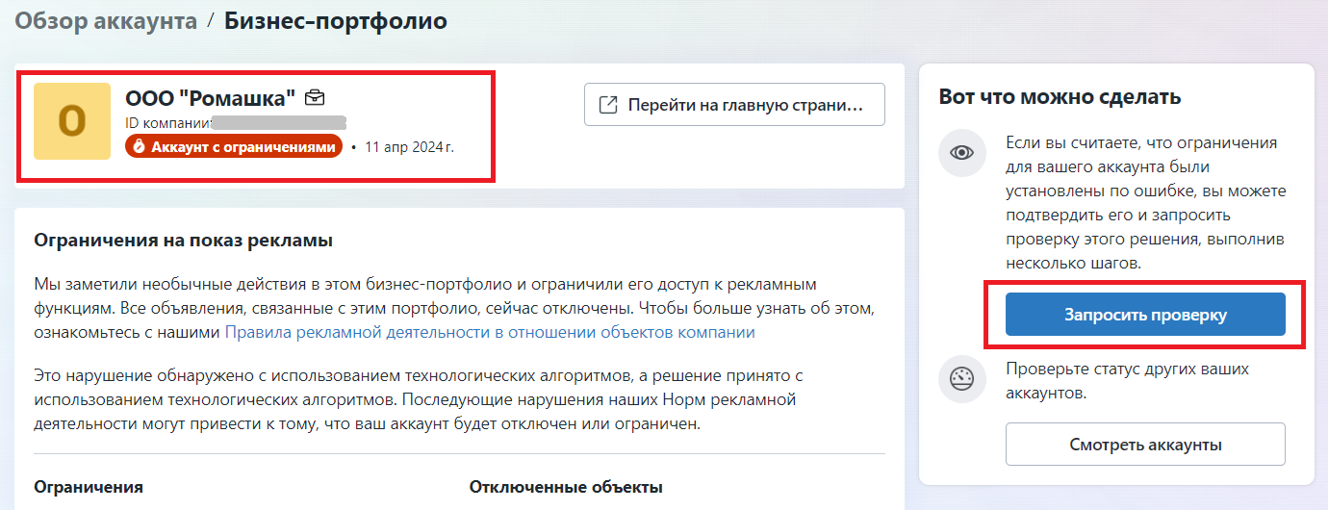Click the company name ООО "Ромашка"
The width and height of the screenshot is (1328, 510).
211,97
